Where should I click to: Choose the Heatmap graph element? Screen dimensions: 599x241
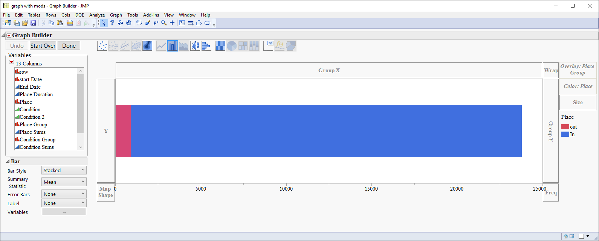pyautogui.click(x=220, y=46)
